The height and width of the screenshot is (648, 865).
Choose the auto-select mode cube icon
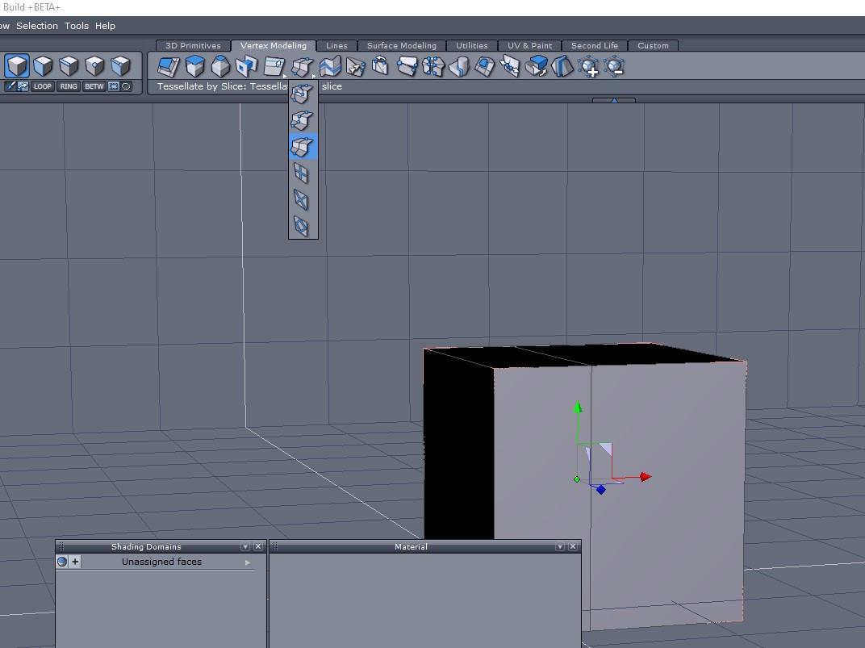120,66
